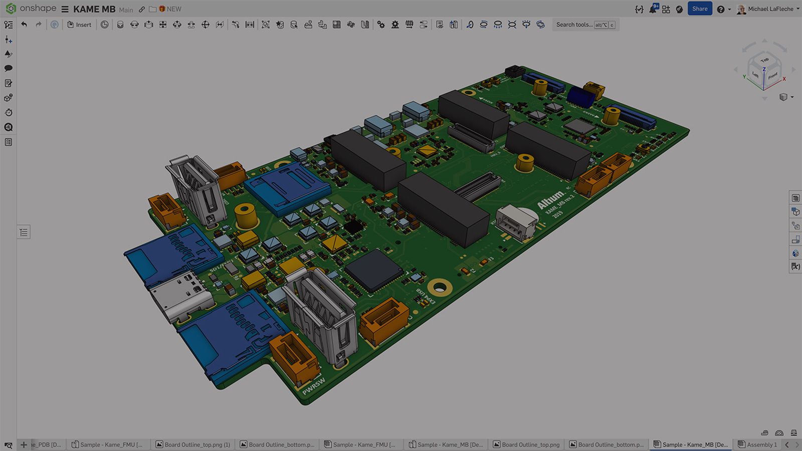Open the help dropdown menu
This screenshot has width=802, height=451.
722,9
